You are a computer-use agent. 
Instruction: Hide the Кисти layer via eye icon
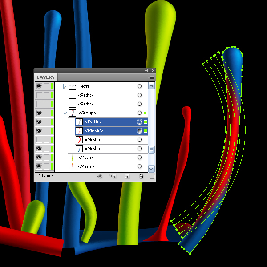click(x=39, y=86)
